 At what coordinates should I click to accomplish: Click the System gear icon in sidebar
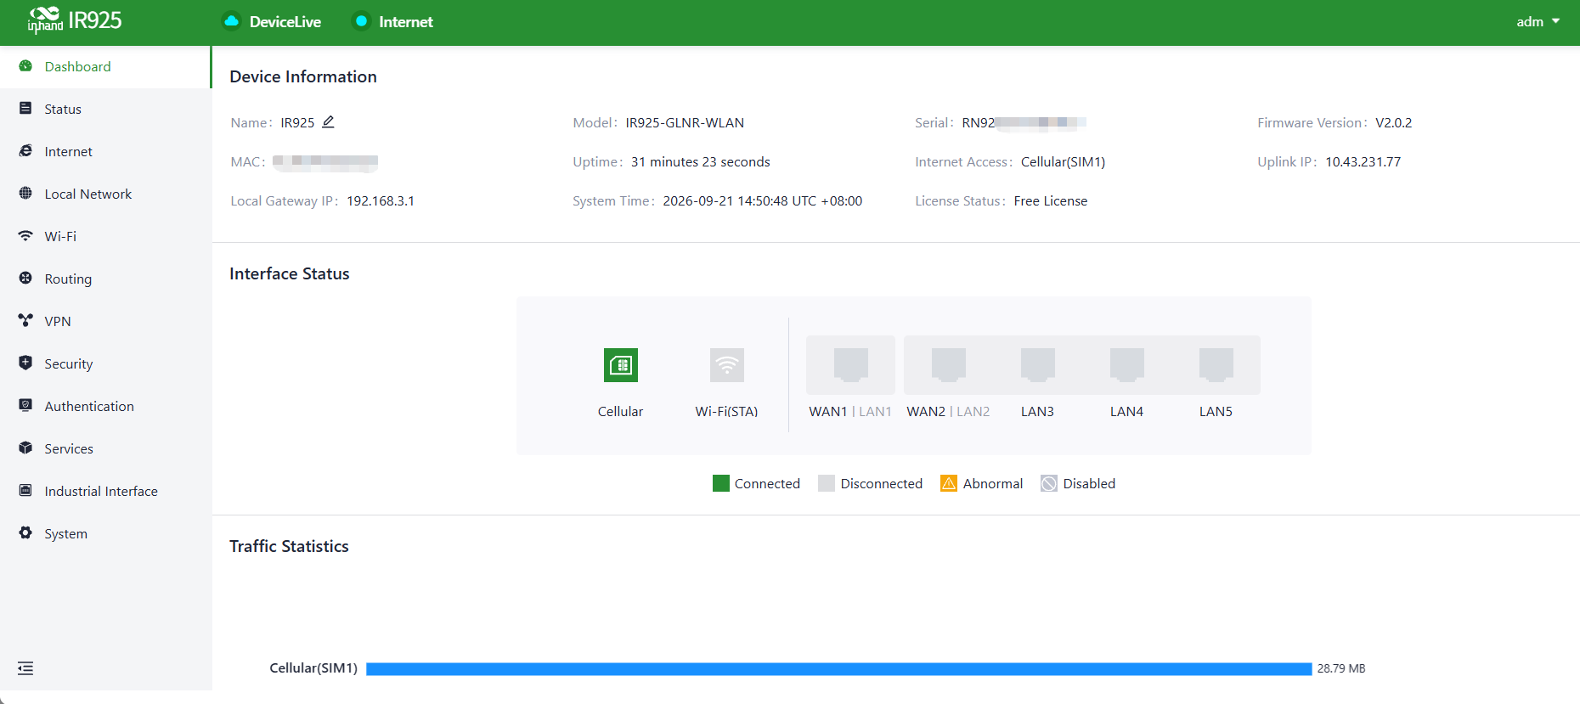pyautogui.click(x=25, y=533)
